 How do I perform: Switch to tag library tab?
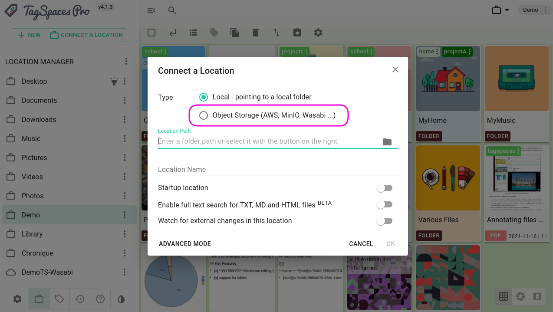click(x=59, y=299)
